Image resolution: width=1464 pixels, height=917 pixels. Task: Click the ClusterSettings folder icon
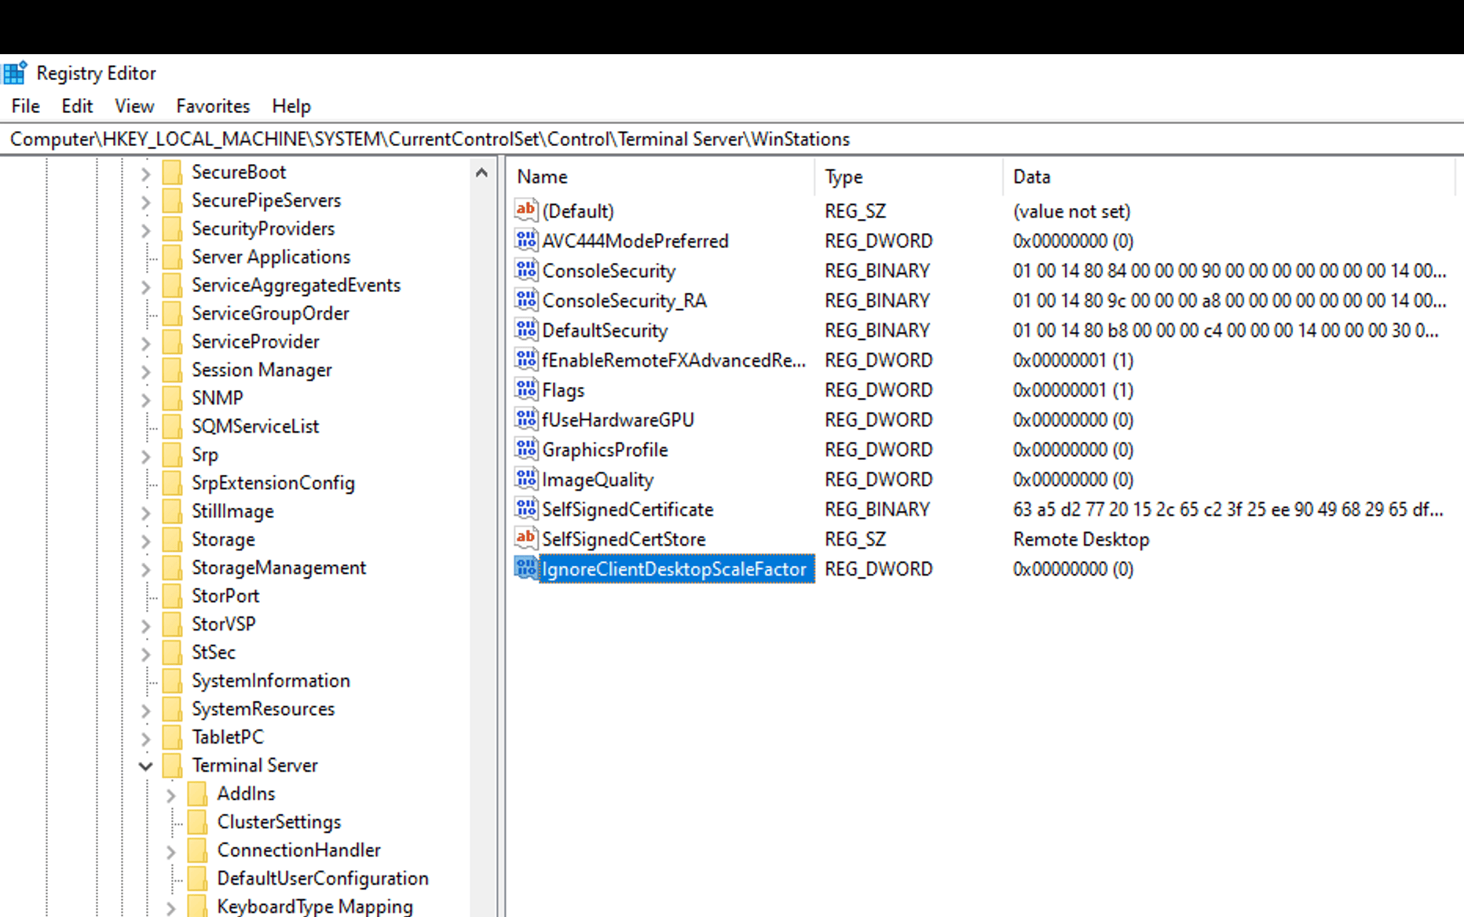pos(197,822)
